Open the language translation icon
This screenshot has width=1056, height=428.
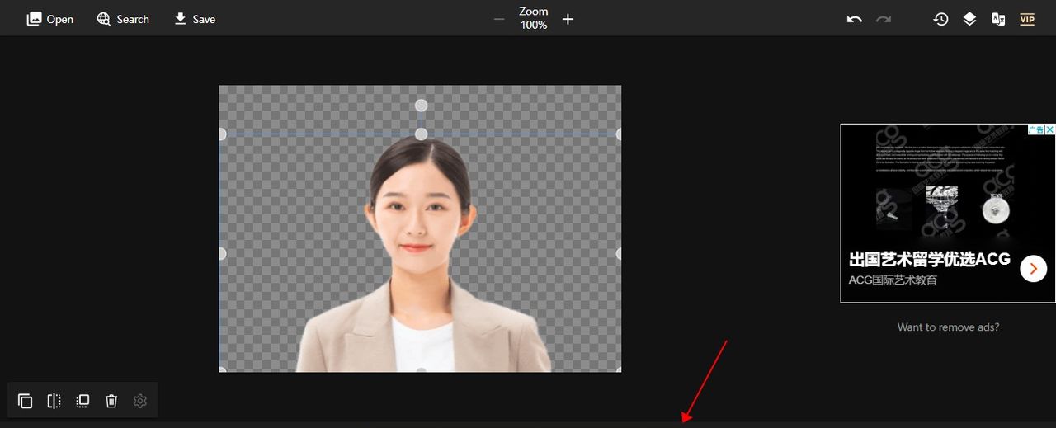[x=998, y=19]
